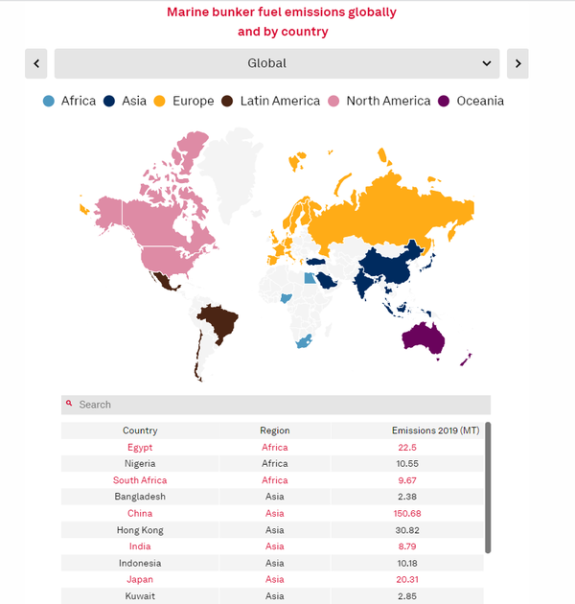575x604 pixels.
Task: Toggle the Asia legend item
Action: [126, 101]
